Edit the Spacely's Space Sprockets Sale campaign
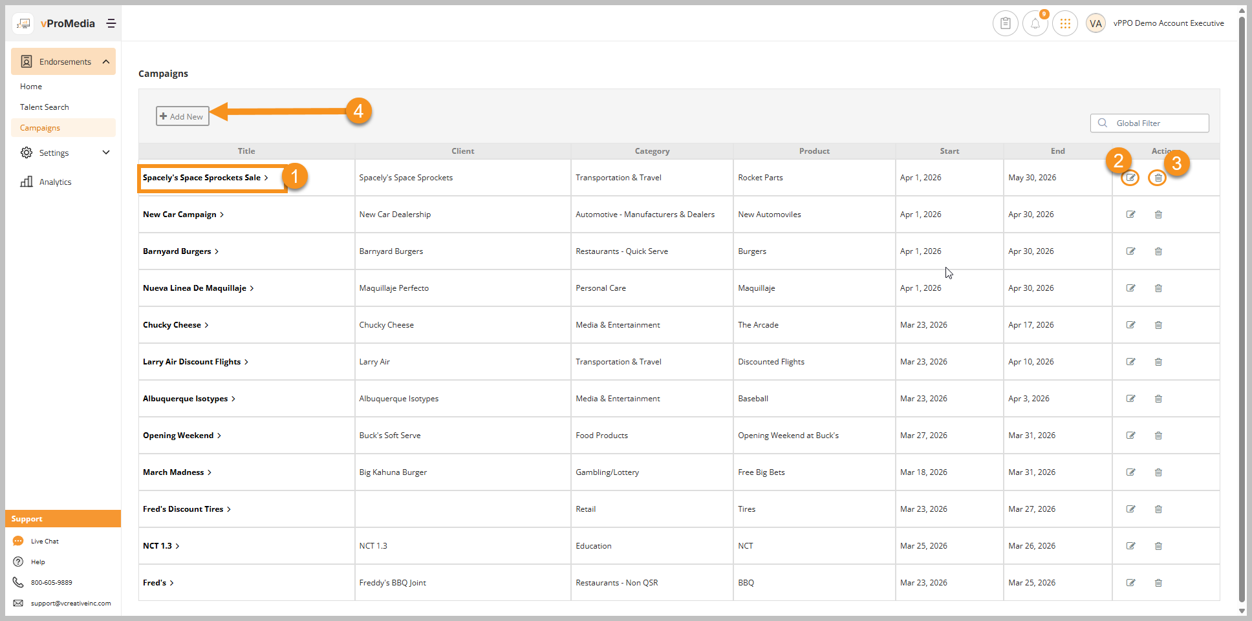The width and height of the screenshot is (1252, 621). [1130, 178]
